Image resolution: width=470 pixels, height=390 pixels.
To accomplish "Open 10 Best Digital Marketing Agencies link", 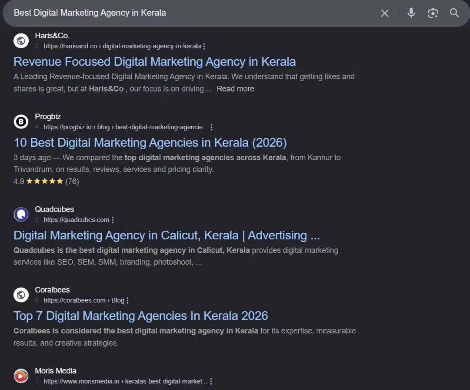I will pos(150,142).
